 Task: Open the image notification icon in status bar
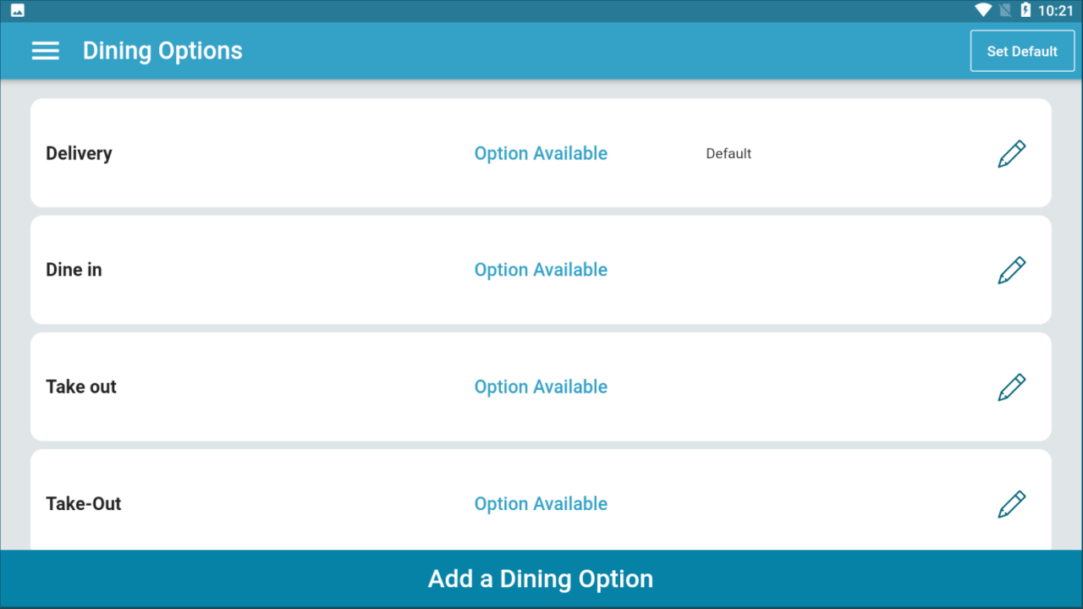[x=17, y=10]
